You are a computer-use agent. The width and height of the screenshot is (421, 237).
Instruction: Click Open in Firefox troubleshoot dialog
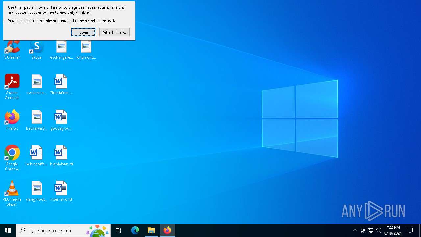pos(83,32)
